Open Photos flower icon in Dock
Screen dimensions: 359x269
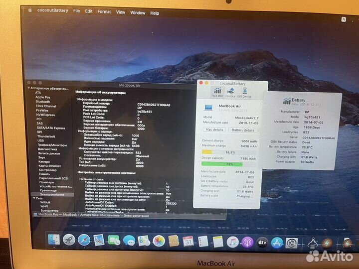coord(159,241)
